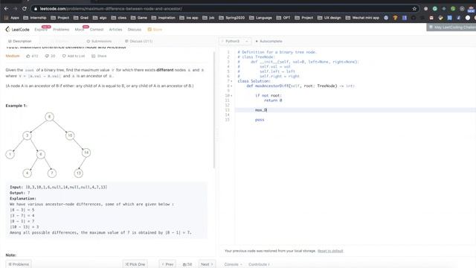Bookmark this page with the star icon
Viewport: 476px width, 268px height.
[414, 9]
